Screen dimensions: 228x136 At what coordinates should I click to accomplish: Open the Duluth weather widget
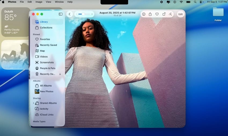pyautogui.click(x=15, y=22)
